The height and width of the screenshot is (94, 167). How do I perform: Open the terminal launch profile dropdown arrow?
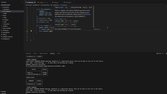[x=164, y=54]
